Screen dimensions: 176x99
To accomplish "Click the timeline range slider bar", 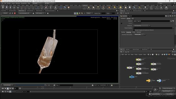I will [x=87, y=92].
